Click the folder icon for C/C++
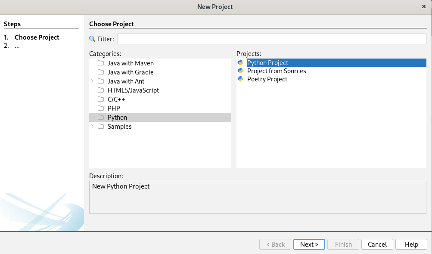 click(101, 99)
